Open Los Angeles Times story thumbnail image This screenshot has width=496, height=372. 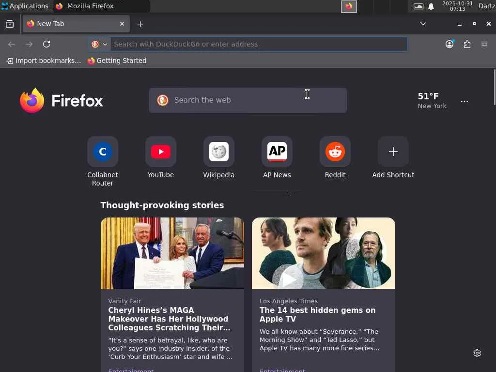coord(323,253)
